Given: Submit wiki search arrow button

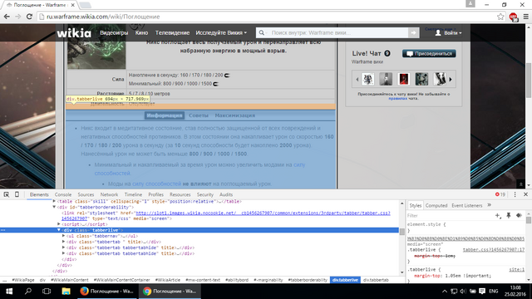Looking at the screenshot, I should (x=413, y=33).
